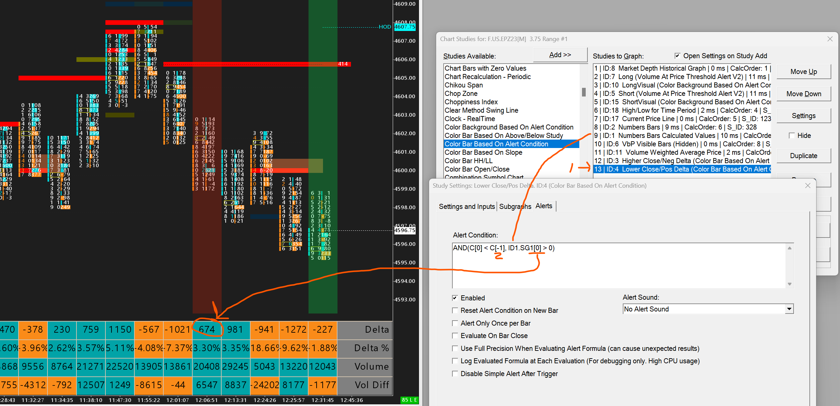
Task: Click inside the Alert Condition formula field
Action: (x=619, y=266)
